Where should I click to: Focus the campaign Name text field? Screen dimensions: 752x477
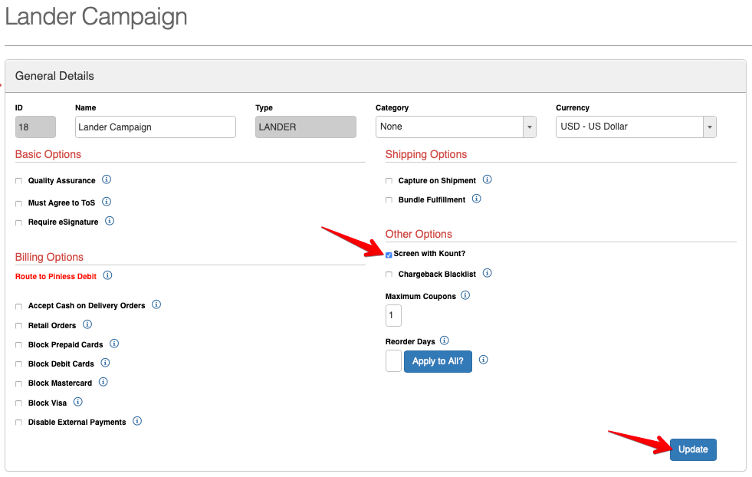(155, 127)
